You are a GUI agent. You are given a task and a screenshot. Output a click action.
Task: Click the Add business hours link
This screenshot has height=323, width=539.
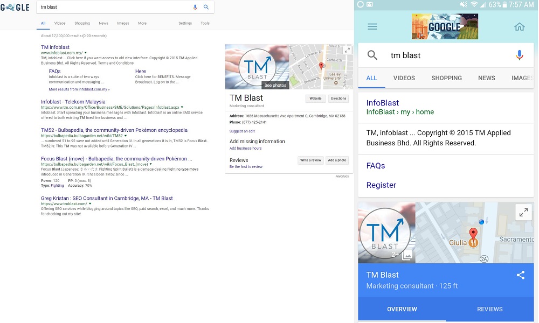pos(245,148)
